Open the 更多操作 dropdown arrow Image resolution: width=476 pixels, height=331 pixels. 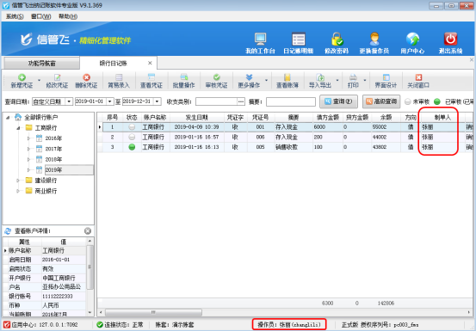(266, 80)
